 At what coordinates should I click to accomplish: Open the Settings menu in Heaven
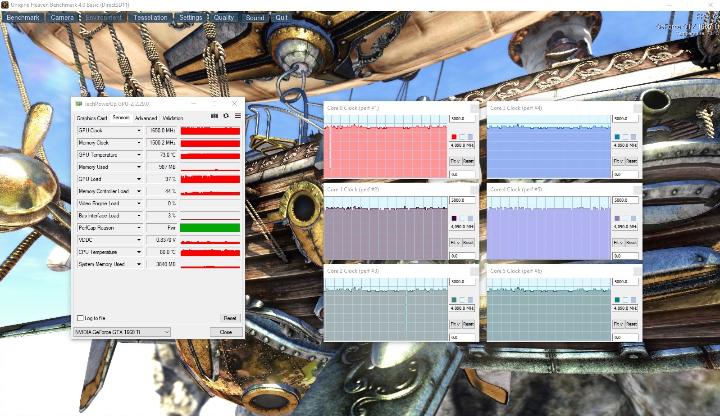coord(191,18)
